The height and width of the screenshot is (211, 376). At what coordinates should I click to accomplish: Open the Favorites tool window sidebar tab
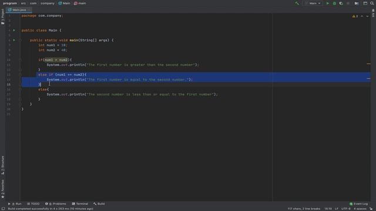[x=2, y=189]
